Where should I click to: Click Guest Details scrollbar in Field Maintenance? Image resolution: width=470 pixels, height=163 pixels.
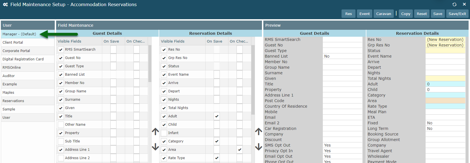pos(150,64)
